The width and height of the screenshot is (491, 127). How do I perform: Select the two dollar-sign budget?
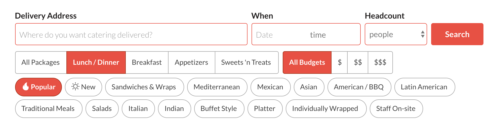[x=358, y=62]
